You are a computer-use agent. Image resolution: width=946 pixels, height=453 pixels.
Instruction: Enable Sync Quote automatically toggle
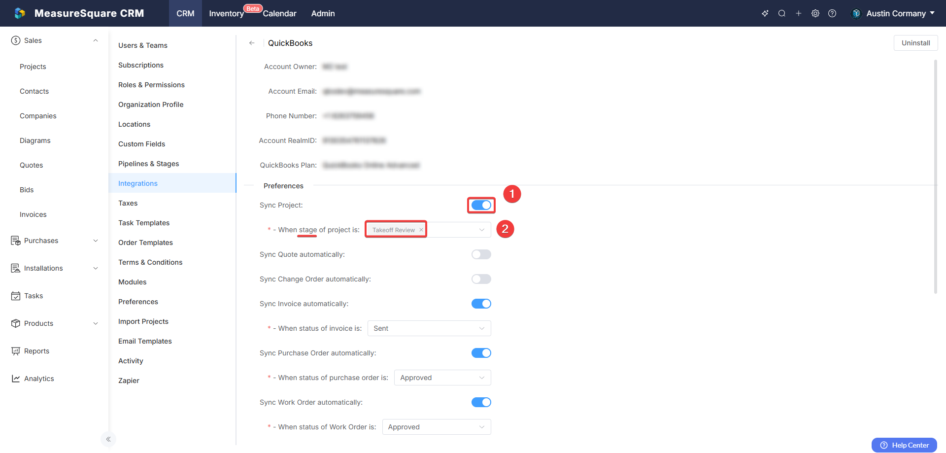point(481,254)
